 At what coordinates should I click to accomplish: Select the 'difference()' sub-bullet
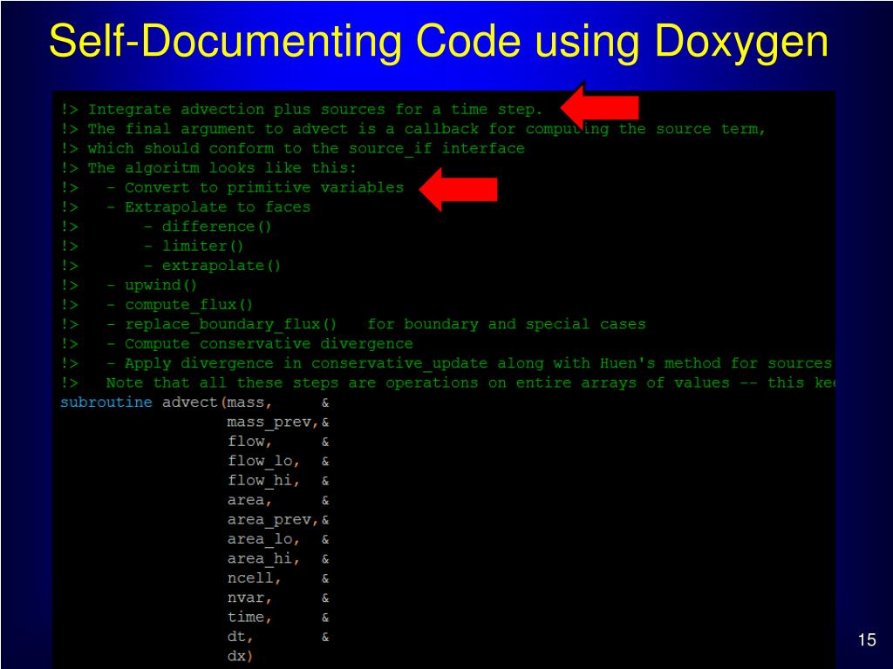click(216, 226)
